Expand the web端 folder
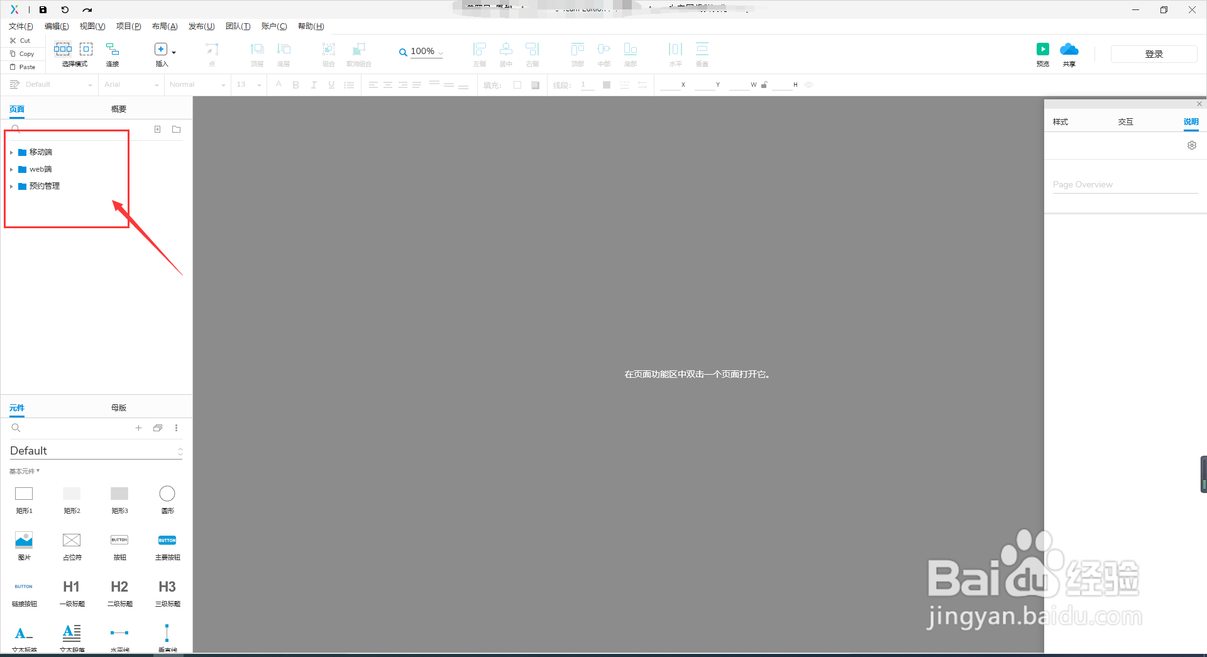This screenshot has height=657, width=1207. (11, 169)
